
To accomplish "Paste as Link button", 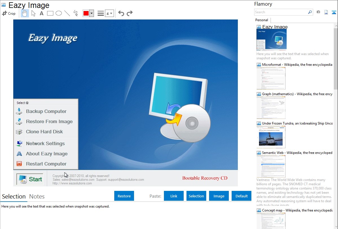I will pos(174,196).
